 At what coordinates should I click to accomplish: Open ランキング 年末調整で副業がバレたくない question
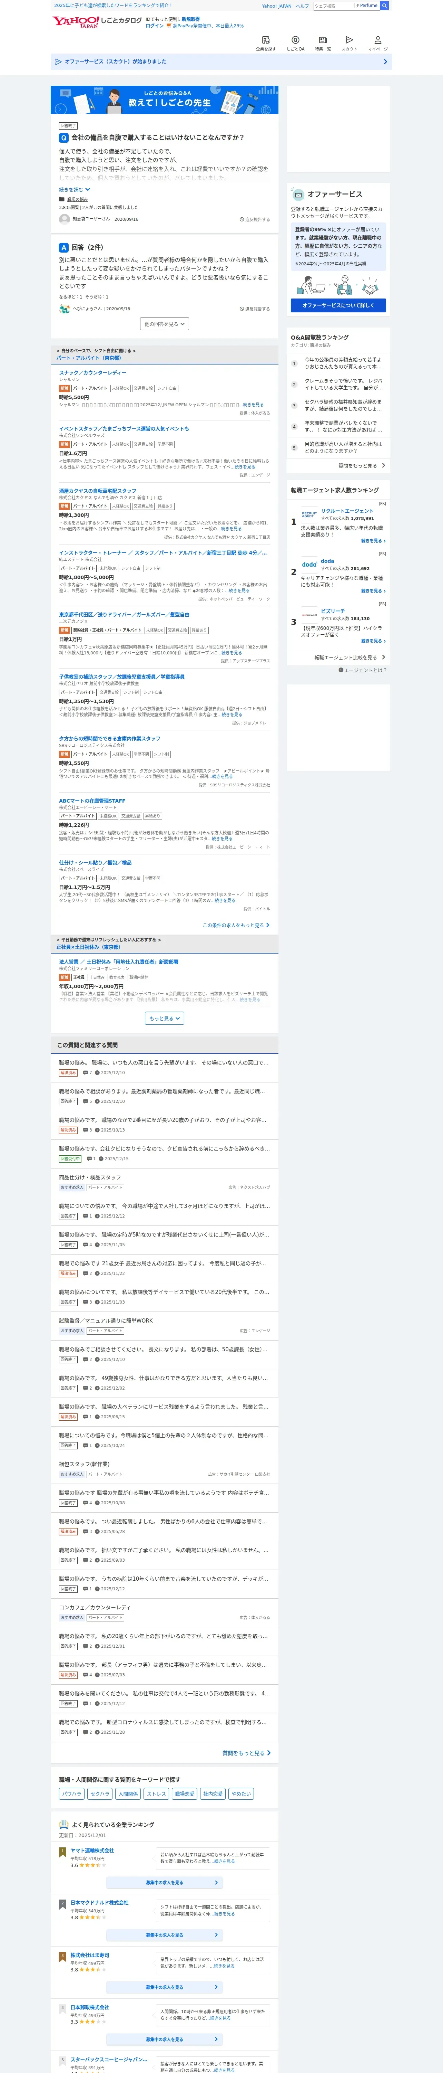pyautogui.click(x=343, y=426)
